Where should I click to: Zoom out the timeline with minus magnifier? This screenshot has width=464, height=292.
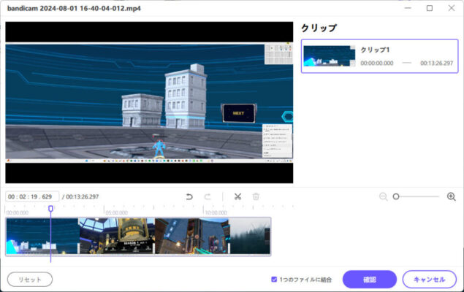[x=383, y=196]
